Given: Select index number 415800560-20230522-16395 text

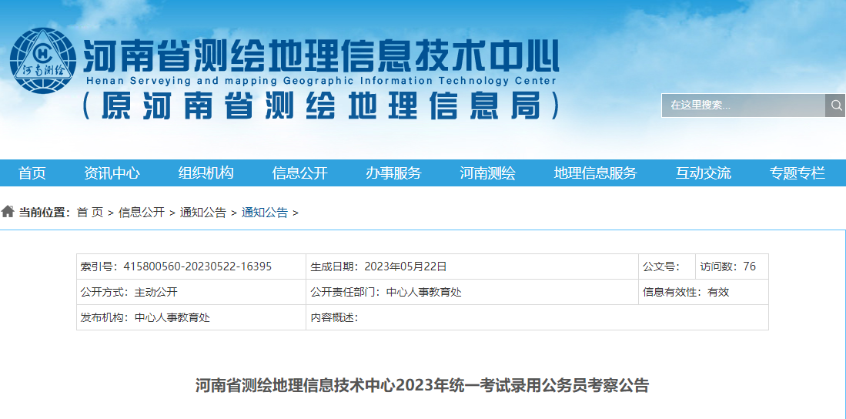Looking at the screenshot, I should coord(198,266).
